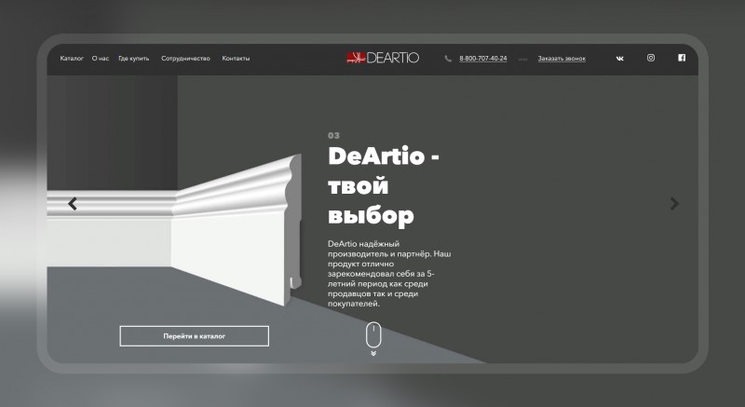Click the Заказать звонок link
This screenshot has width=745, height=407.
click(562, 59)
